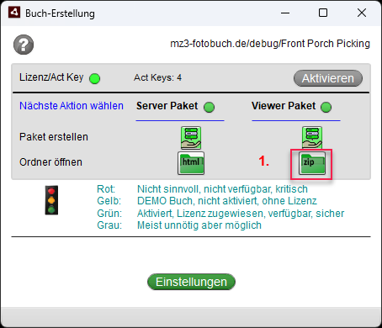The width and height of the screenshot is (382, 328).
Task: Click the green status dot beside Server Paket
Action: (x=209, y=107)
